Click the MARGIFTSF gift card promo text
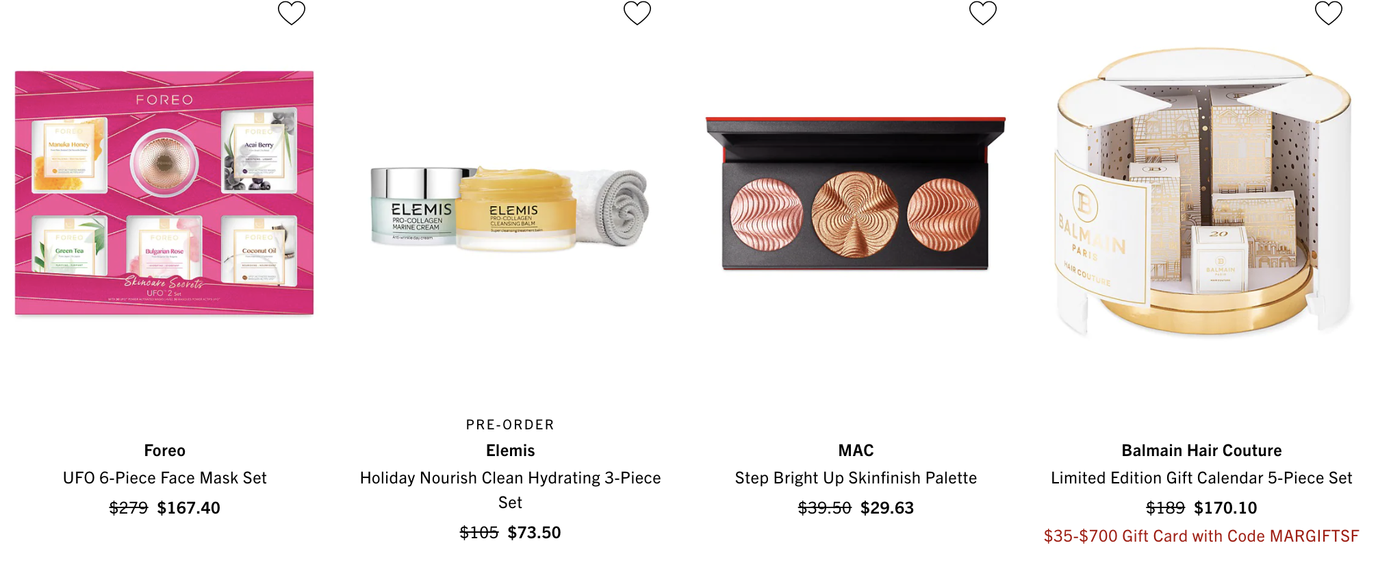This screenshot has width=1391, height=567. tap(1202, 536)
